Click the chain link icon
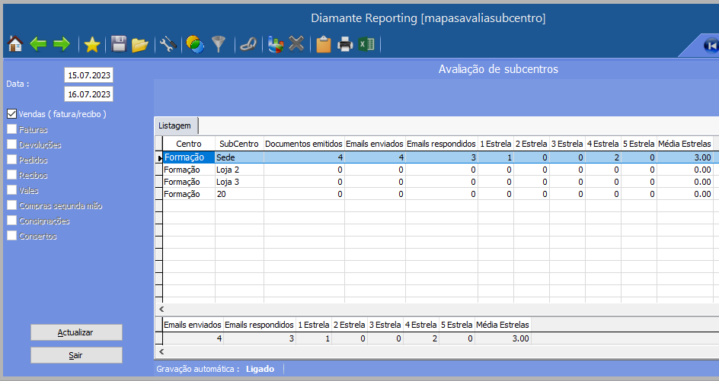 pos(247,45)
